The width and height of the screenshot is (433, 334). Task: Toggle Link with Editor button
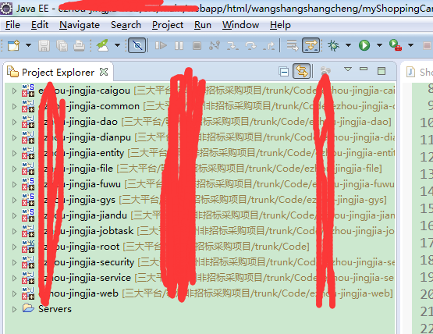(x=302, y=71)
